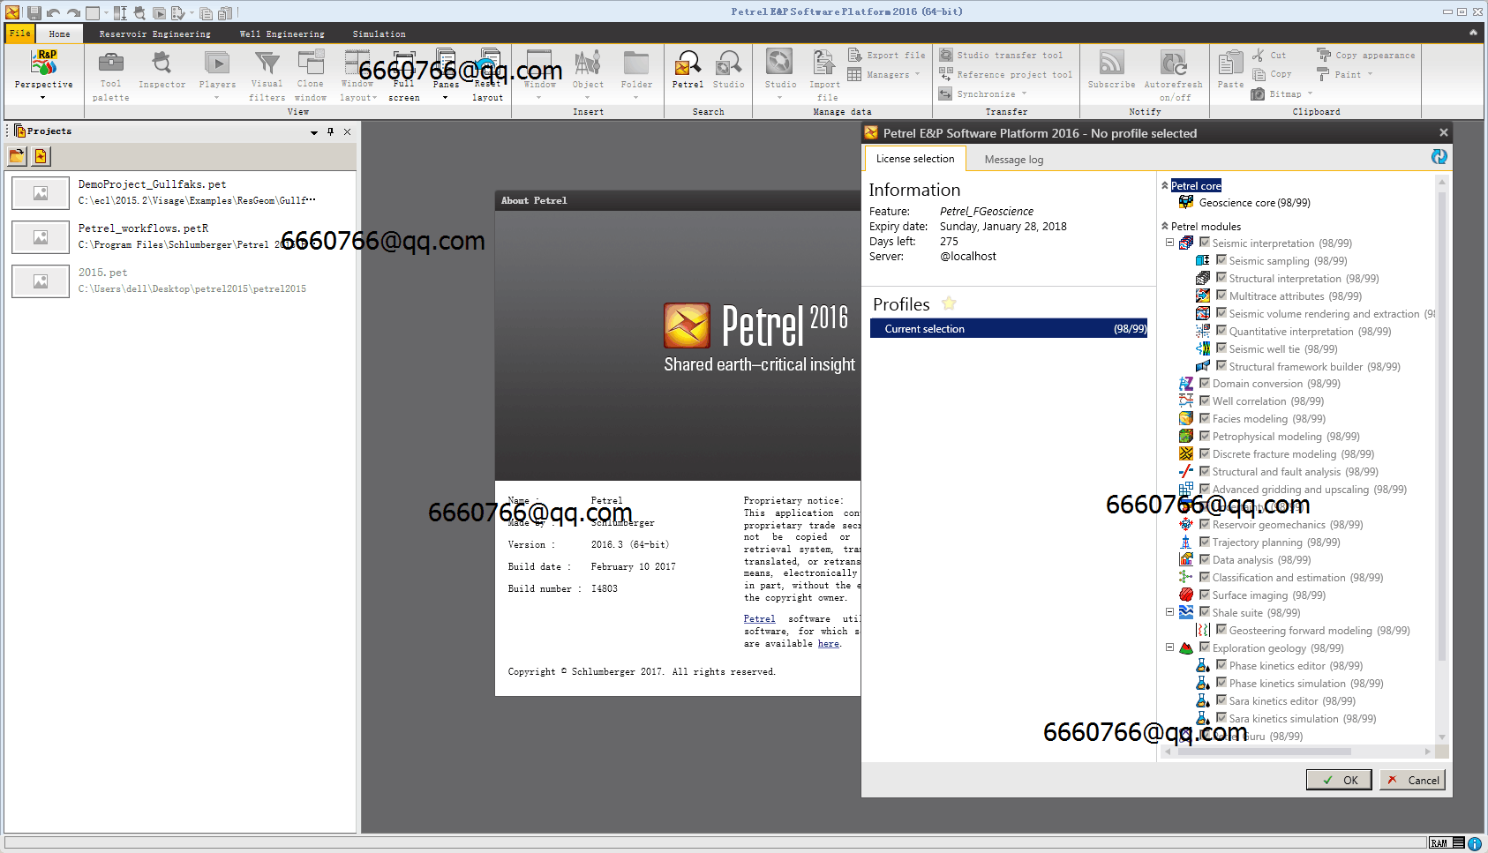Open the Inspector tool
This screenshot has width=1488, height=853.
click(162, 70)
